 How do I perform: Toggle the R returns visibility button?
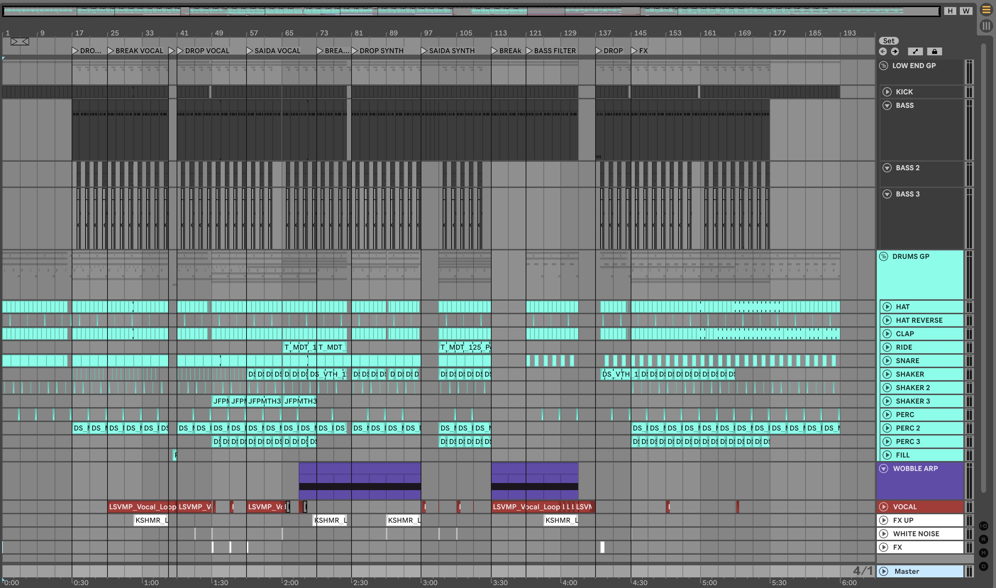click(984, 540)
